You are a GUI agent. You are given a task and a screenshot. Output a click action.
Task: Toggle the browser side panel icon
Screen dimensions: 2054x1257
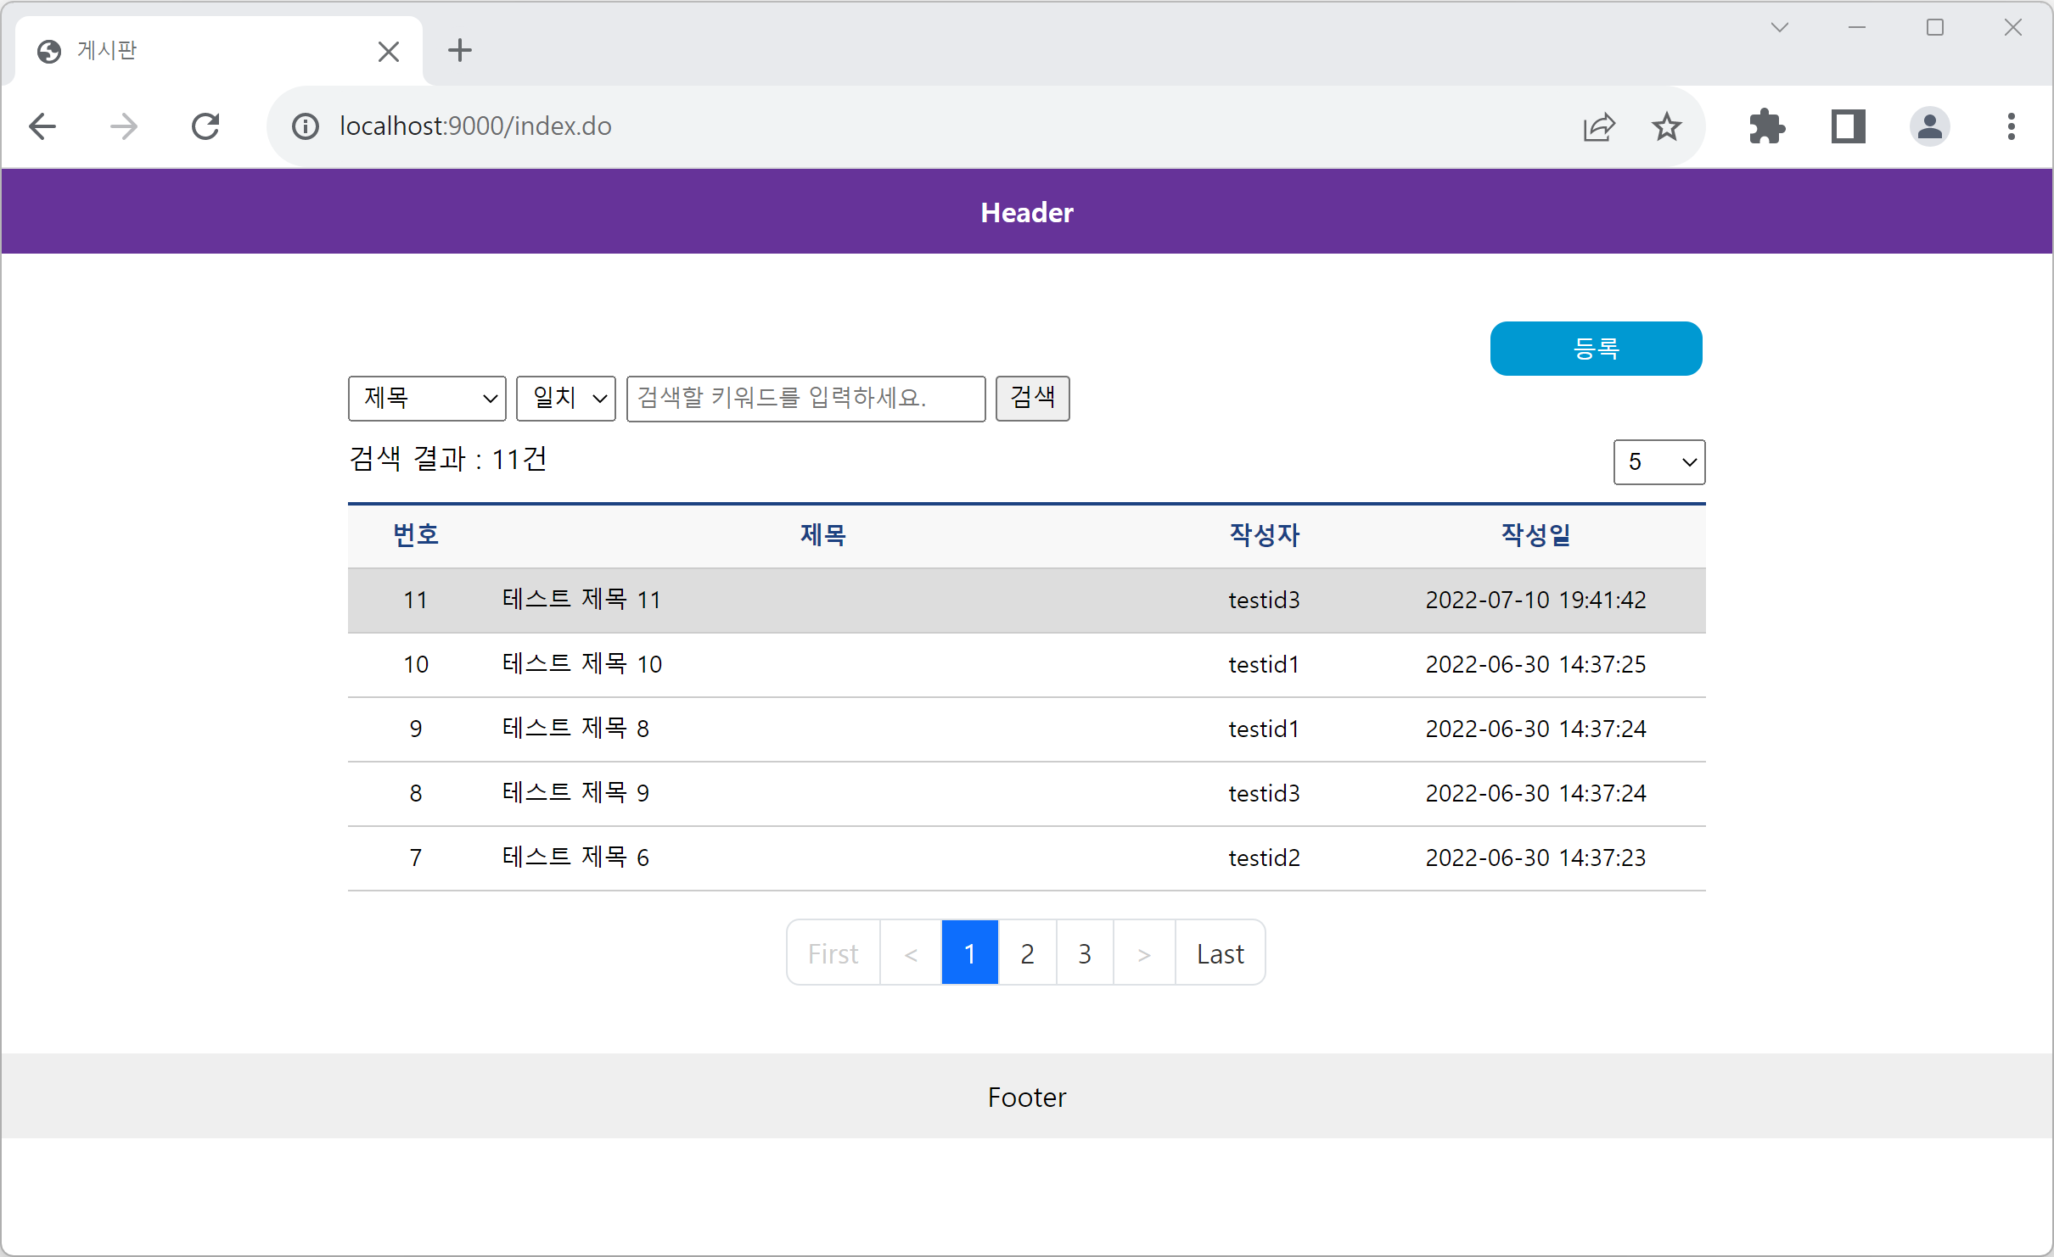point(1848,126)
